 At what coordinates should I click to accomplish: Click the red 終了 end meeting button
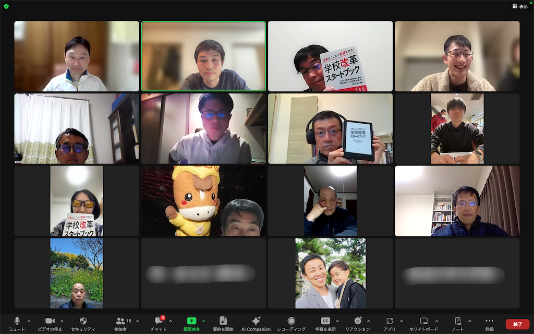point(518,324)
